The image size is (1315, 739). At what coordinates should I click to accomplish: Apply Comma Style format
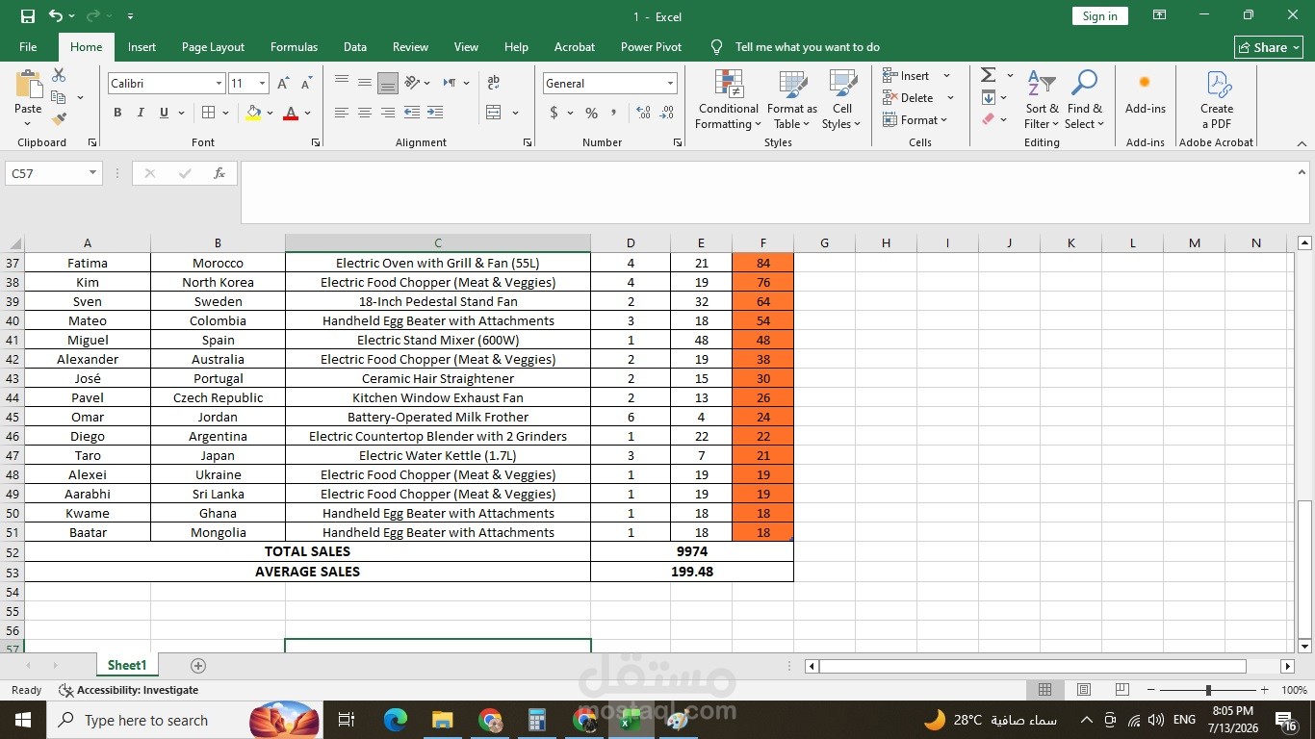click(613, 113)
